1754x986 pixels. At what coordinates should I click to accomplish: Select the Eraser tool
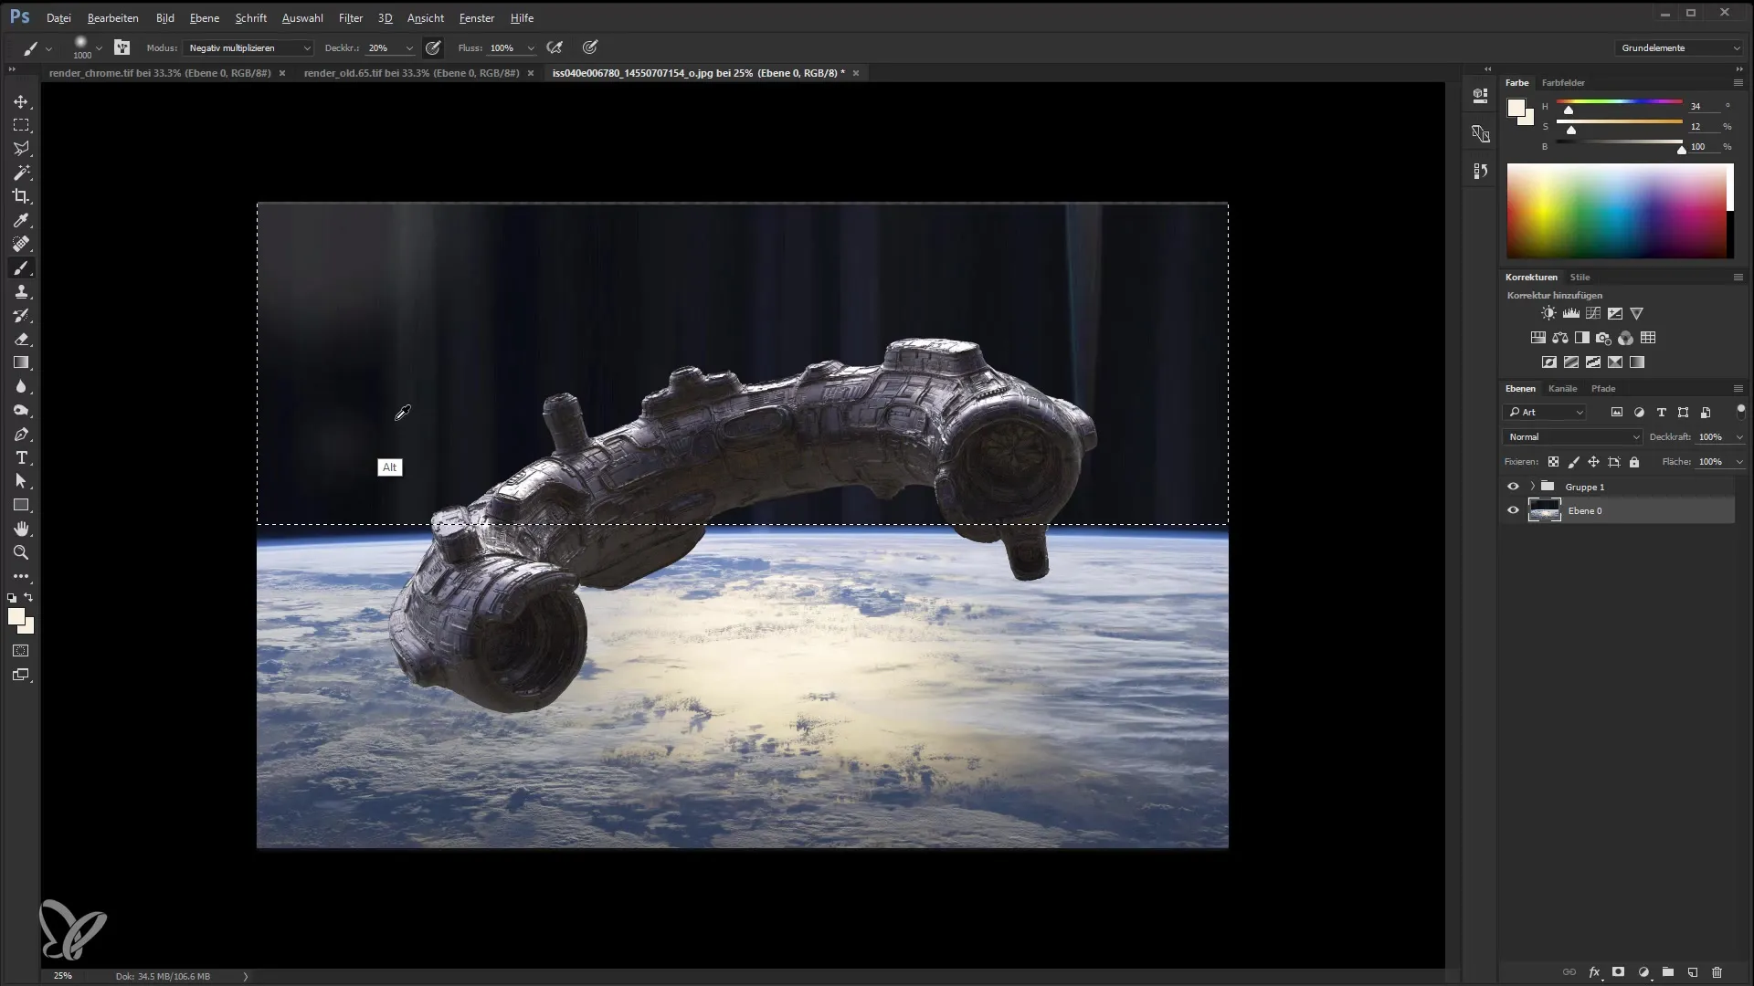pyautogui.click(x=21, y=339)
